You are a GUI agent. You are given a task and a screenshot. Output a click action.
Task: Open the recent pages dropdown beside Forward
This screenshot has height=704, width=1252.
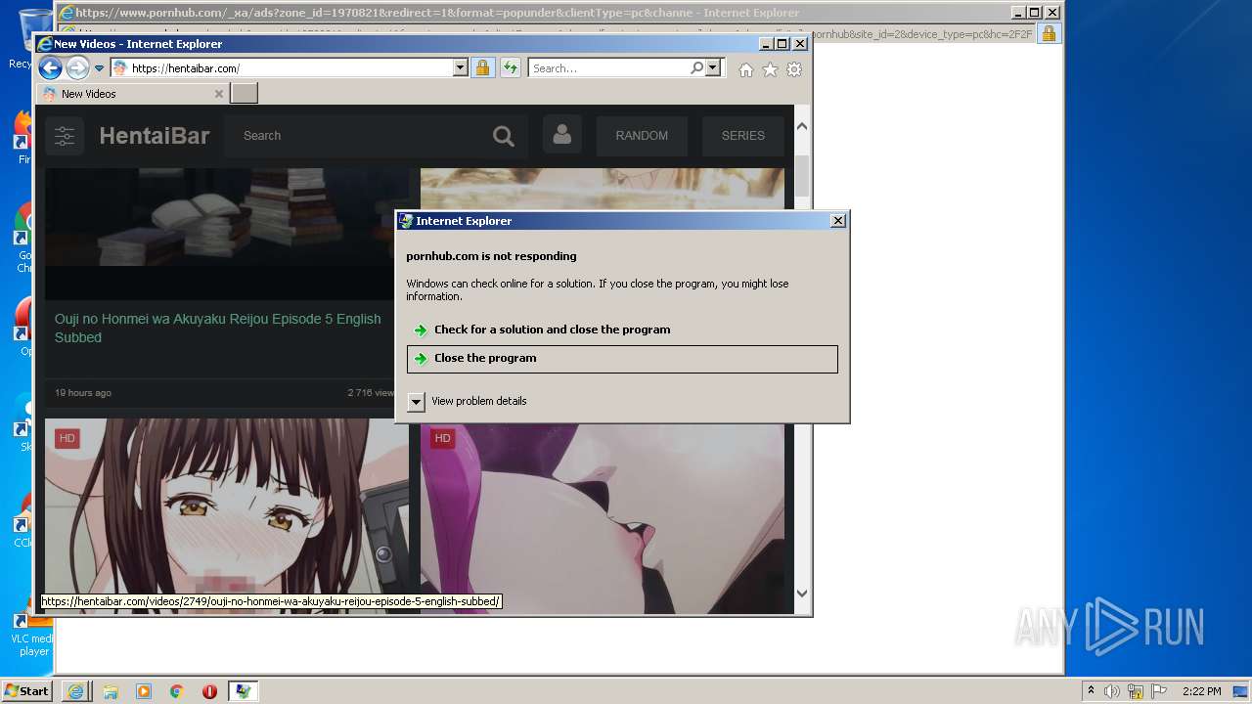pos(99,68)
